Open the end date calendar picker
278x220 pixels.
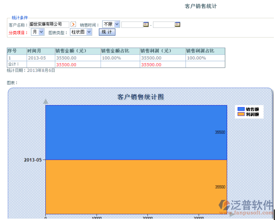(x=177, y=24)
